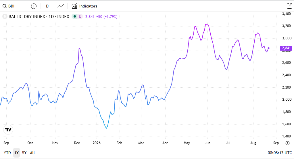Click the 2026 label on time axis
The height and width of the screenshot is (159, 294).
pos(97,143)
